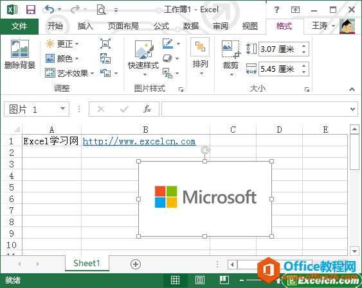Image resolution: width=362 pixels, height=288 pixels.
Task: Open Ribbon Display Options
Action: (x=295, y=10)
